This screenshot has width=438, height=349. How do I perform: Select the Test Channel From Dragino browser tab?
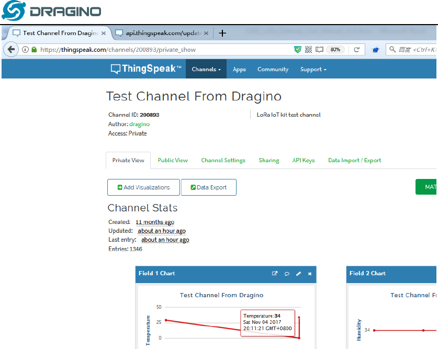(x=60, y=33)
